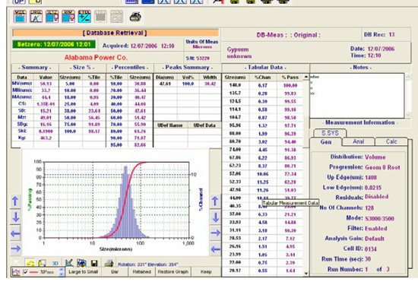
Task: Click the up arrow left of the graph
Action: [15, 201]
